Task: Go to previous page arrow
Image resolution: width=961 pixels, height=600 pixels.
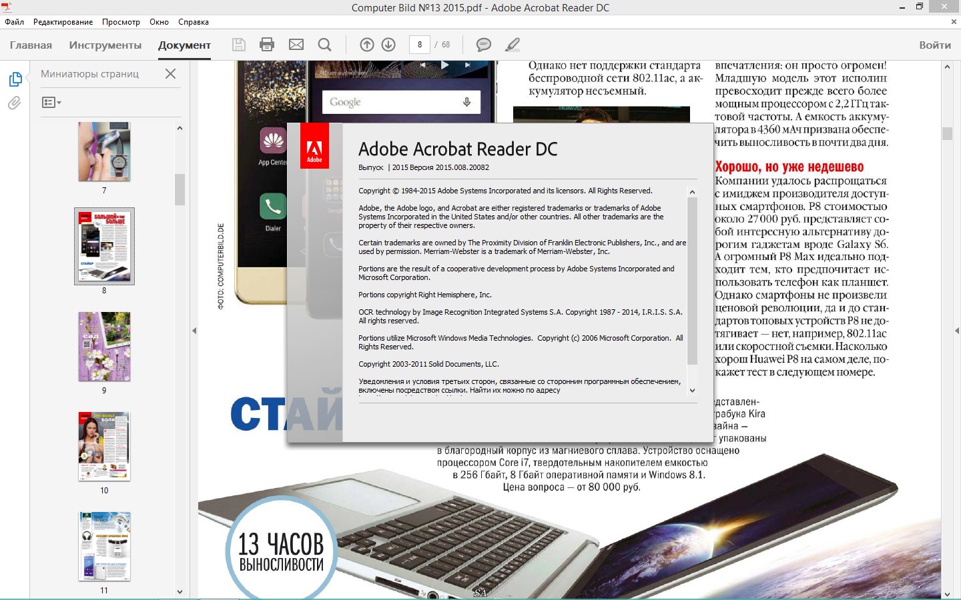Action: [367, 45]
